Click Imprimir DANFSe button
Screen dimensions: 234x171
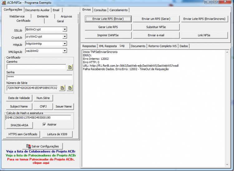tap(108, 35)
